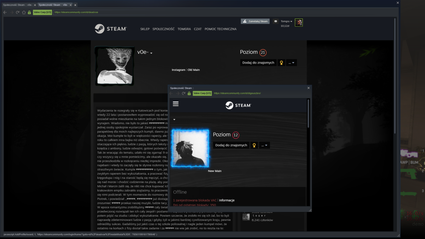This screenshot has height=239, width=425.
Task: Open the more options menu on the v0e- profile
Action: point(291,63)
